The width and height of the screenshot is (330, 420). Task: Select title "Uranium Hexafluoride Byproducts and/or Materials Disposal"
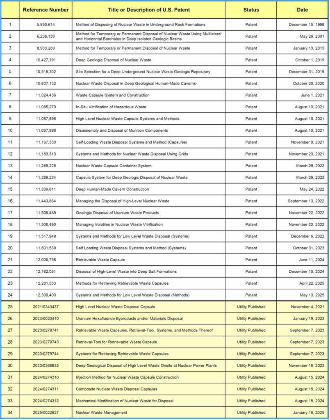129,319
